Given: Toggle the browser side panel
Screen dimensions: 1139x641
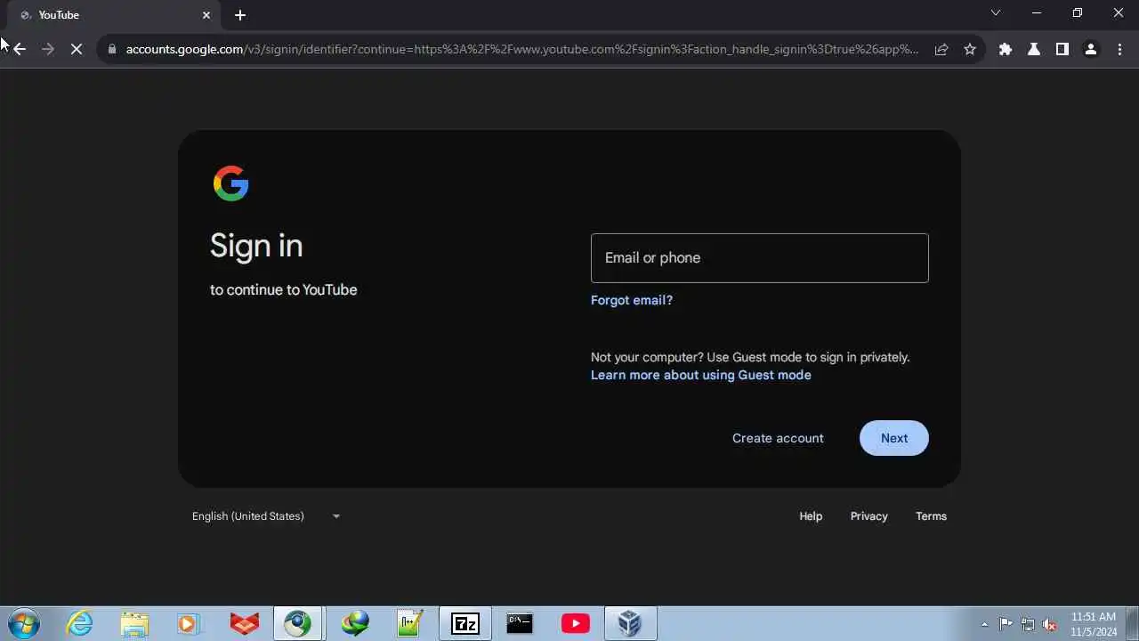Looking at the screenshot, I should 1062,50.
